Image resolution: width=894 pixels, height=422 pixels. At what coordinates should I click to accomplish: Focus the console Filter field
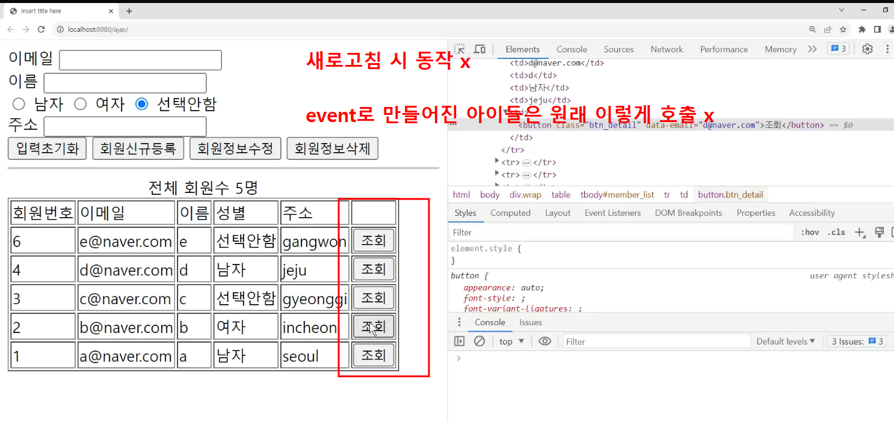click(x=656, y=341)
